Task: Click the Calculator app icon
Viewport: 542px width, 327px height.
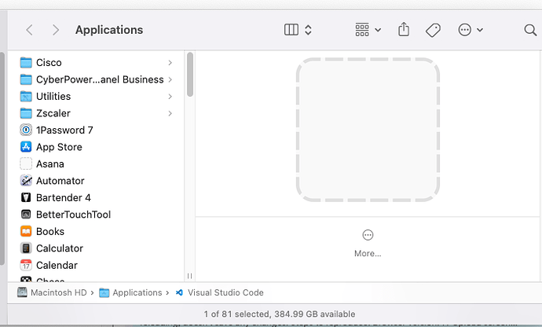Action: click(x=26, y=248)
